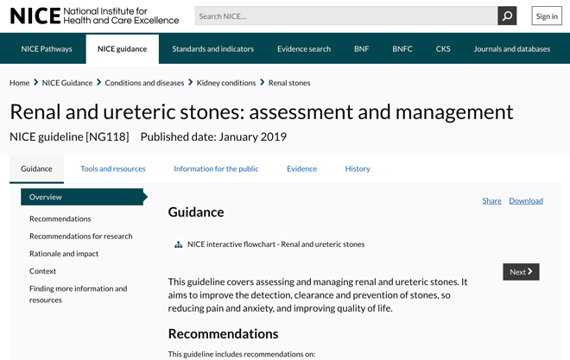
Task: Switch to the Tools and resources tab
Action: tap(112, 169)
